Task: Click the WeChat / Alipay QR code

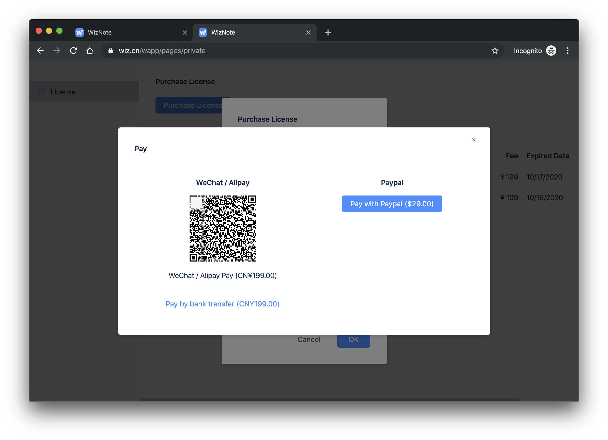Action: [x=222, y=228]
